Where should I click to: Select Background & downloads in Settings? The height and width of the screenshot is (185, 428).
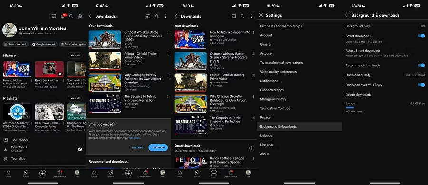[300, 127]
